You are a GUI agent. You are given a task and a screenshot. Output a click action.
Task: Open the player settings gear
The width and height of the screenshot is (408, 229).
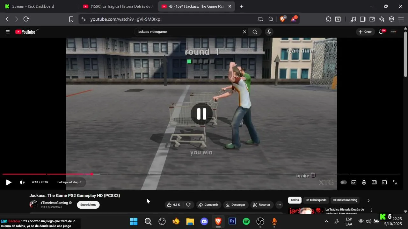[x=364, y=183]
